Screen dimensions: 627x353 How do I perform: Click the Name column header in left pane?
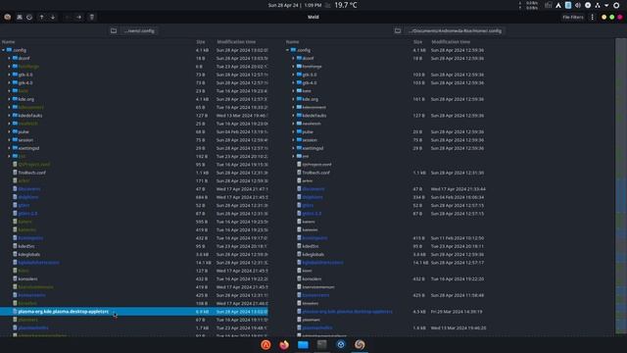[x=9, y=41]
